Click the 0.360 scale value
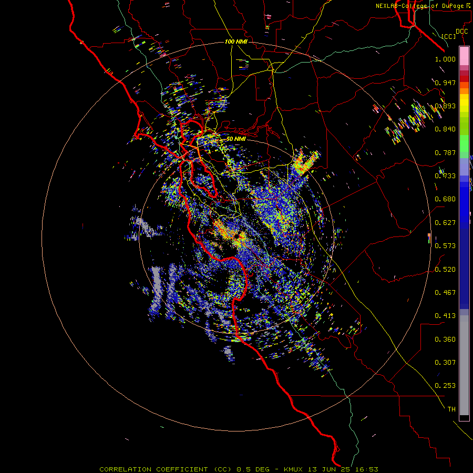The image size is (473, 473). tap(445, 340)
